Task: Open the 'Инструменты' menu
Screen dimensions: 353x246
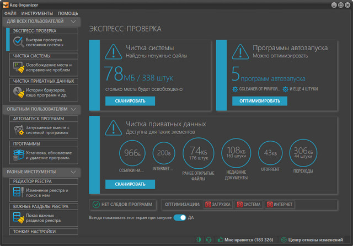Action: [x=38, y=13]
